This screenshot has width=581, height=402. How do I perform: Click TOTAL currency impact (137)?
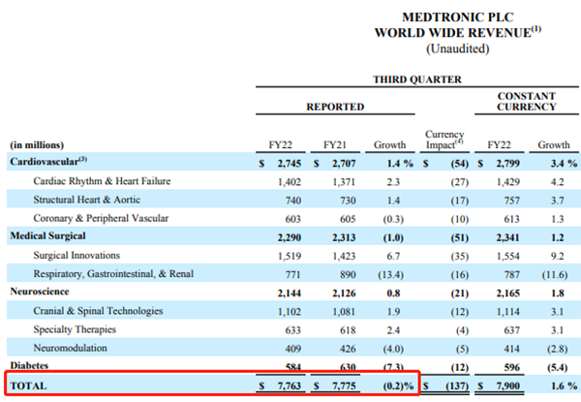pyautogui.click(x=457, y=386)
